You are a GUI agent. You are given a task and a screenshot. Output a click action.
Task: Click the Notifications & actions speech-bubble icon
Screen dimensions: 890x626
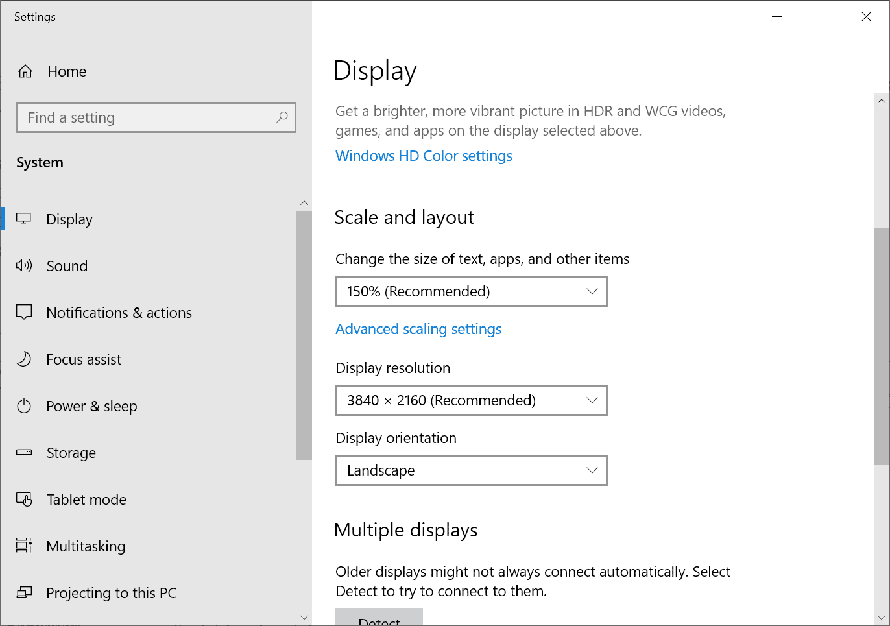tap(24, 312)
